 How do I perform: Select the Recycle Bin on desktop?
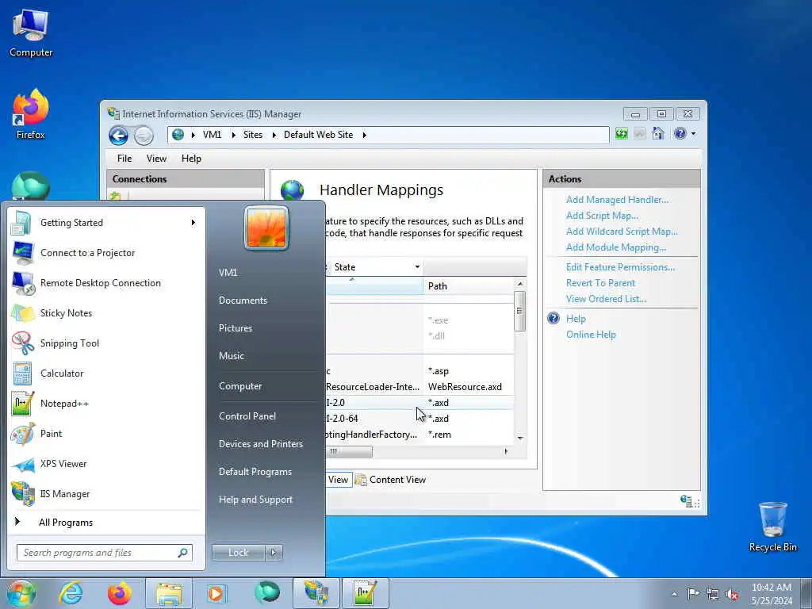click(x=772, y=527)
